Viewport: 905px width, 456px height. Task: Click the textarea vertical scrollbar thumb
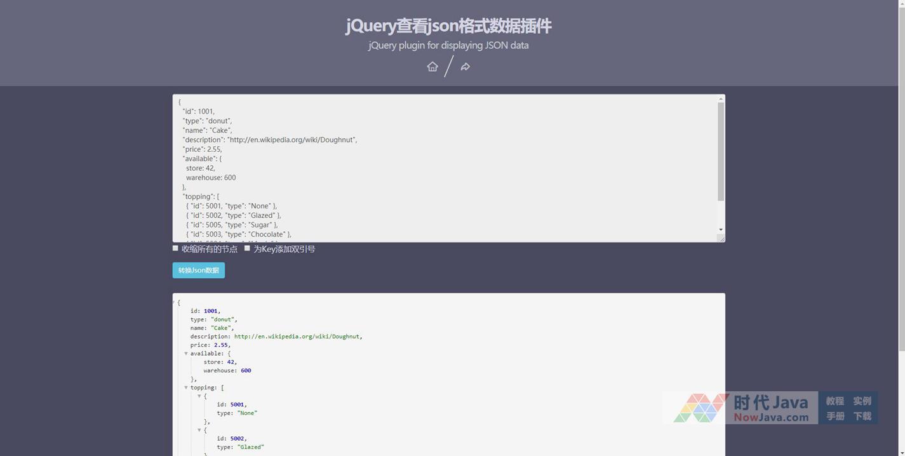click(x=721, y=151)
